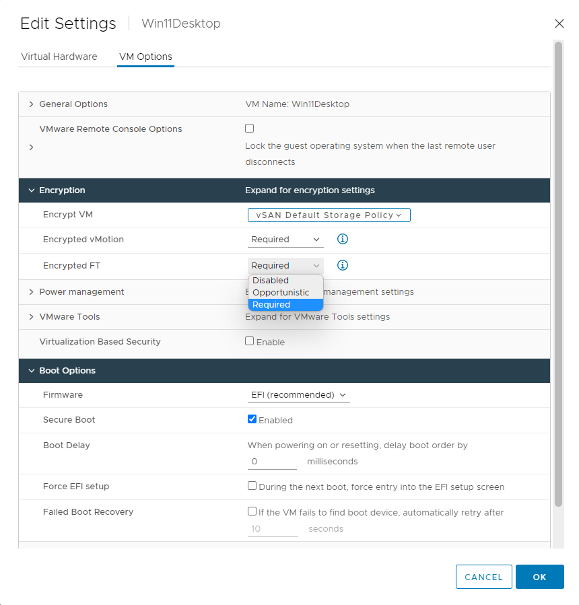Expand the Power management section
The image size is (579, 605).
32,292
